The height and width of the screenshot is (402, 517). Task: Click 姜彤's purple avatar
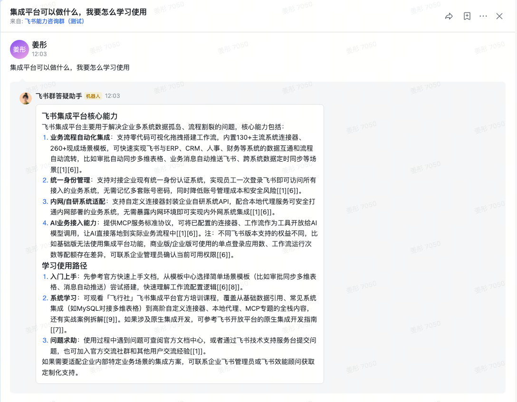pyautogui.click(x=19, y=49)
